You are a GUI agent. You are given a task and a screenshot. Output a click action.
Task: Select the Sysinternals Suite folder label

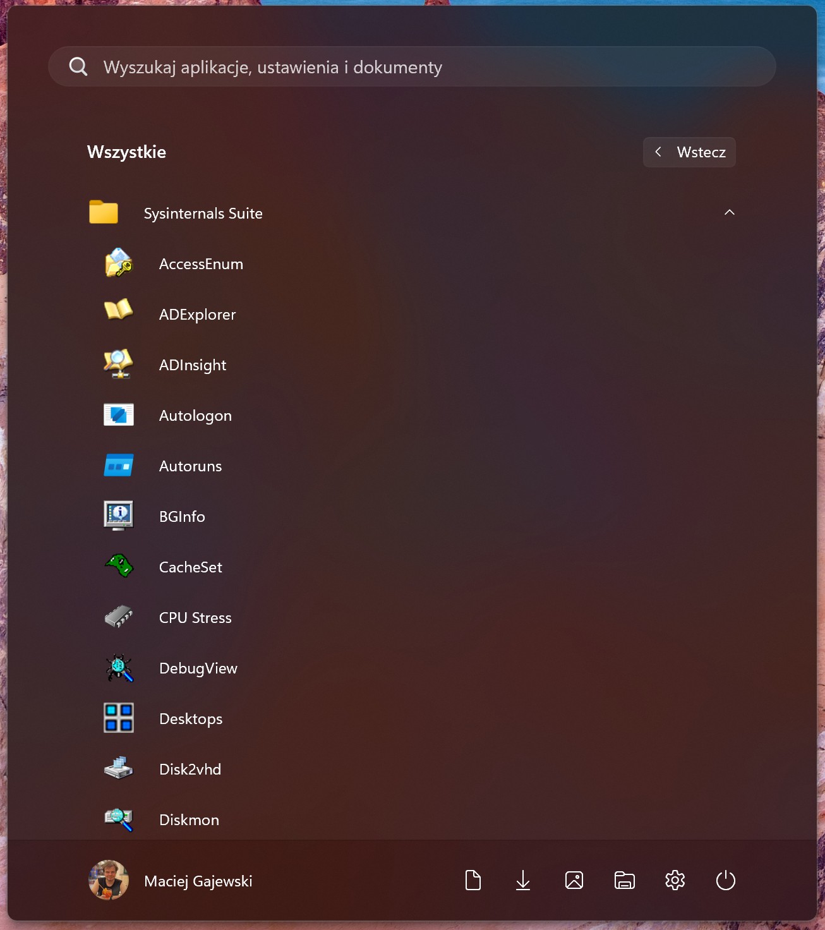(203, 214)
